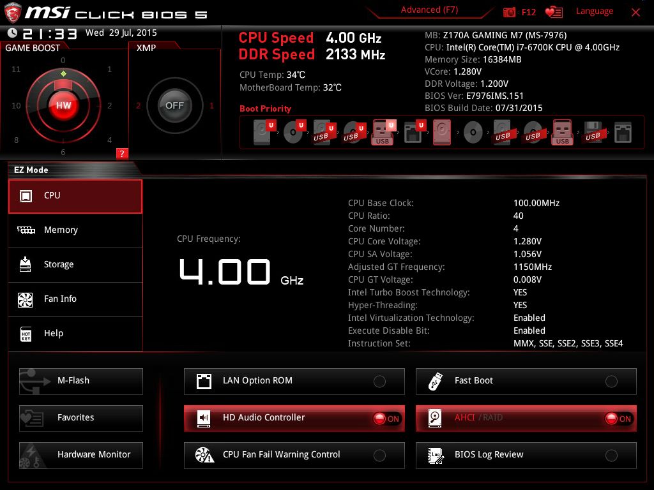Click the red question mark help icon
The image size is (654, 490).
coord(122,153)
